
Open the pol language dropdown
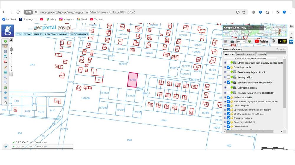tap(241, 41)
